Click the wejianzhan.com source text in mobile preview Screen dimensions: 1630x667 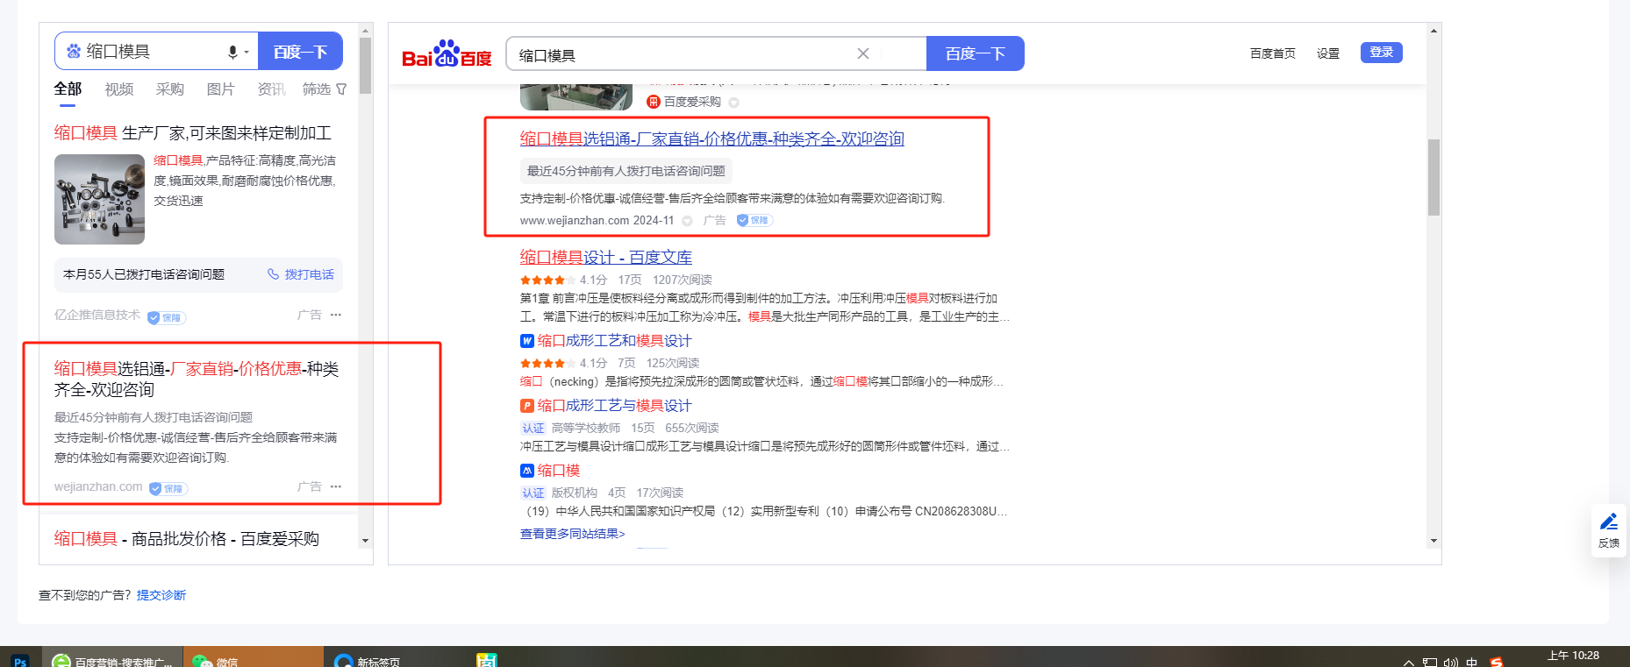tap(98, 486)
